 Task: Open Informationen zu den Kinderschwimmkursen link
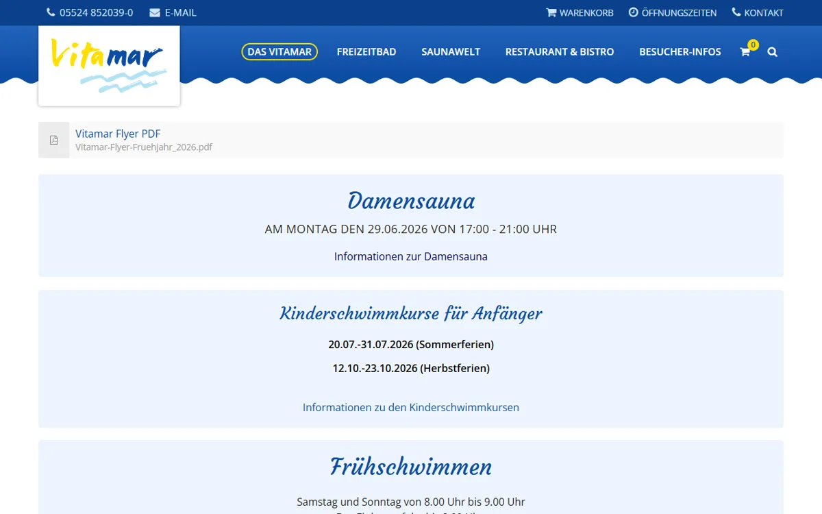click(x=411, y=407)
